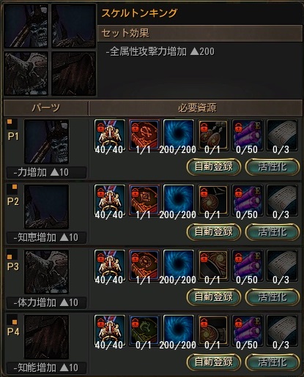
Task: Open the P3 part thumbnail image
Action: click(46, 272)
